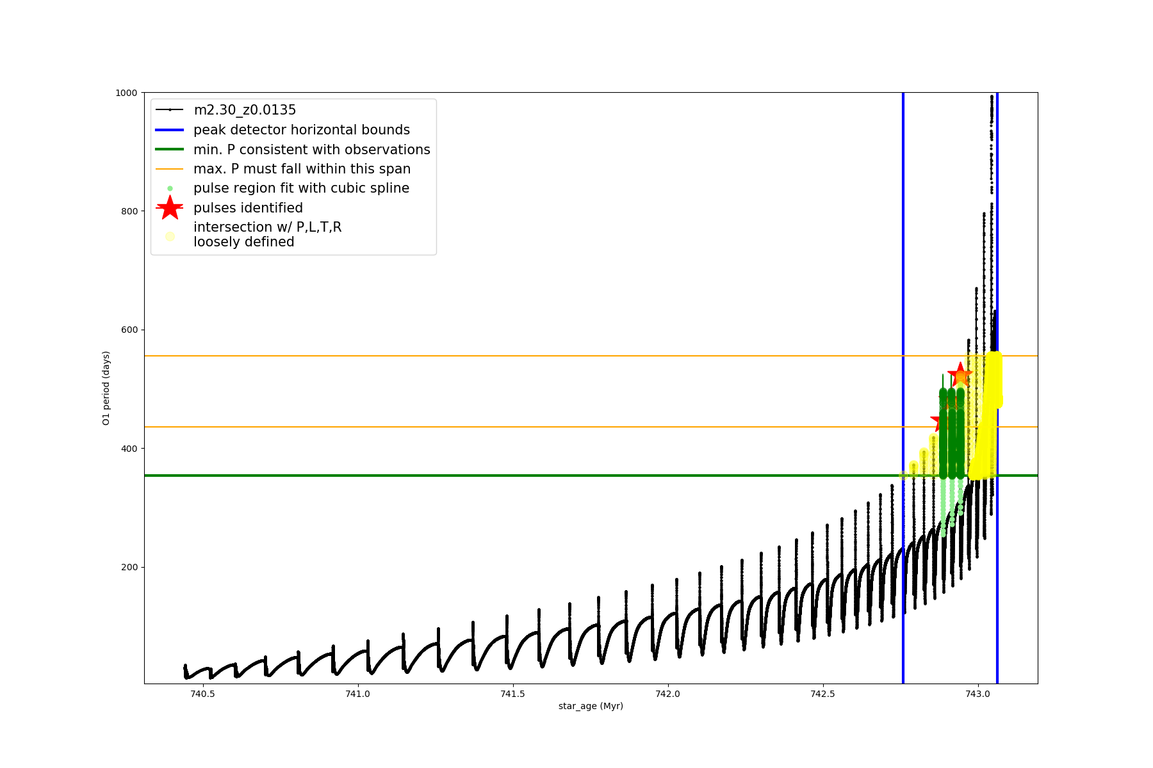The width and height of the screenshot is (1153, 768).
Task: Click the red star icon in the legend
Action: 170,208
